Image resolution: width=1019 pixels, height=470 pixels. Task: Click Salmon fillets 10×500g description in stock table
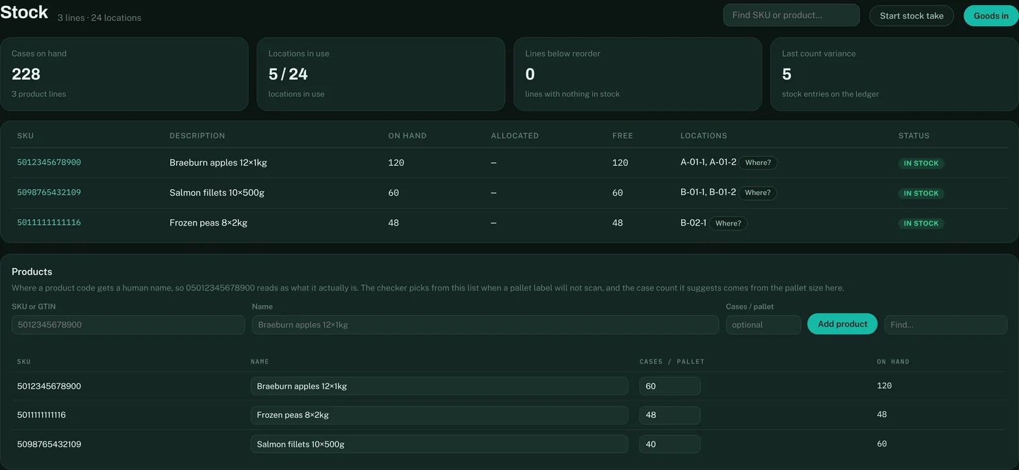click(x=217, y=192)
